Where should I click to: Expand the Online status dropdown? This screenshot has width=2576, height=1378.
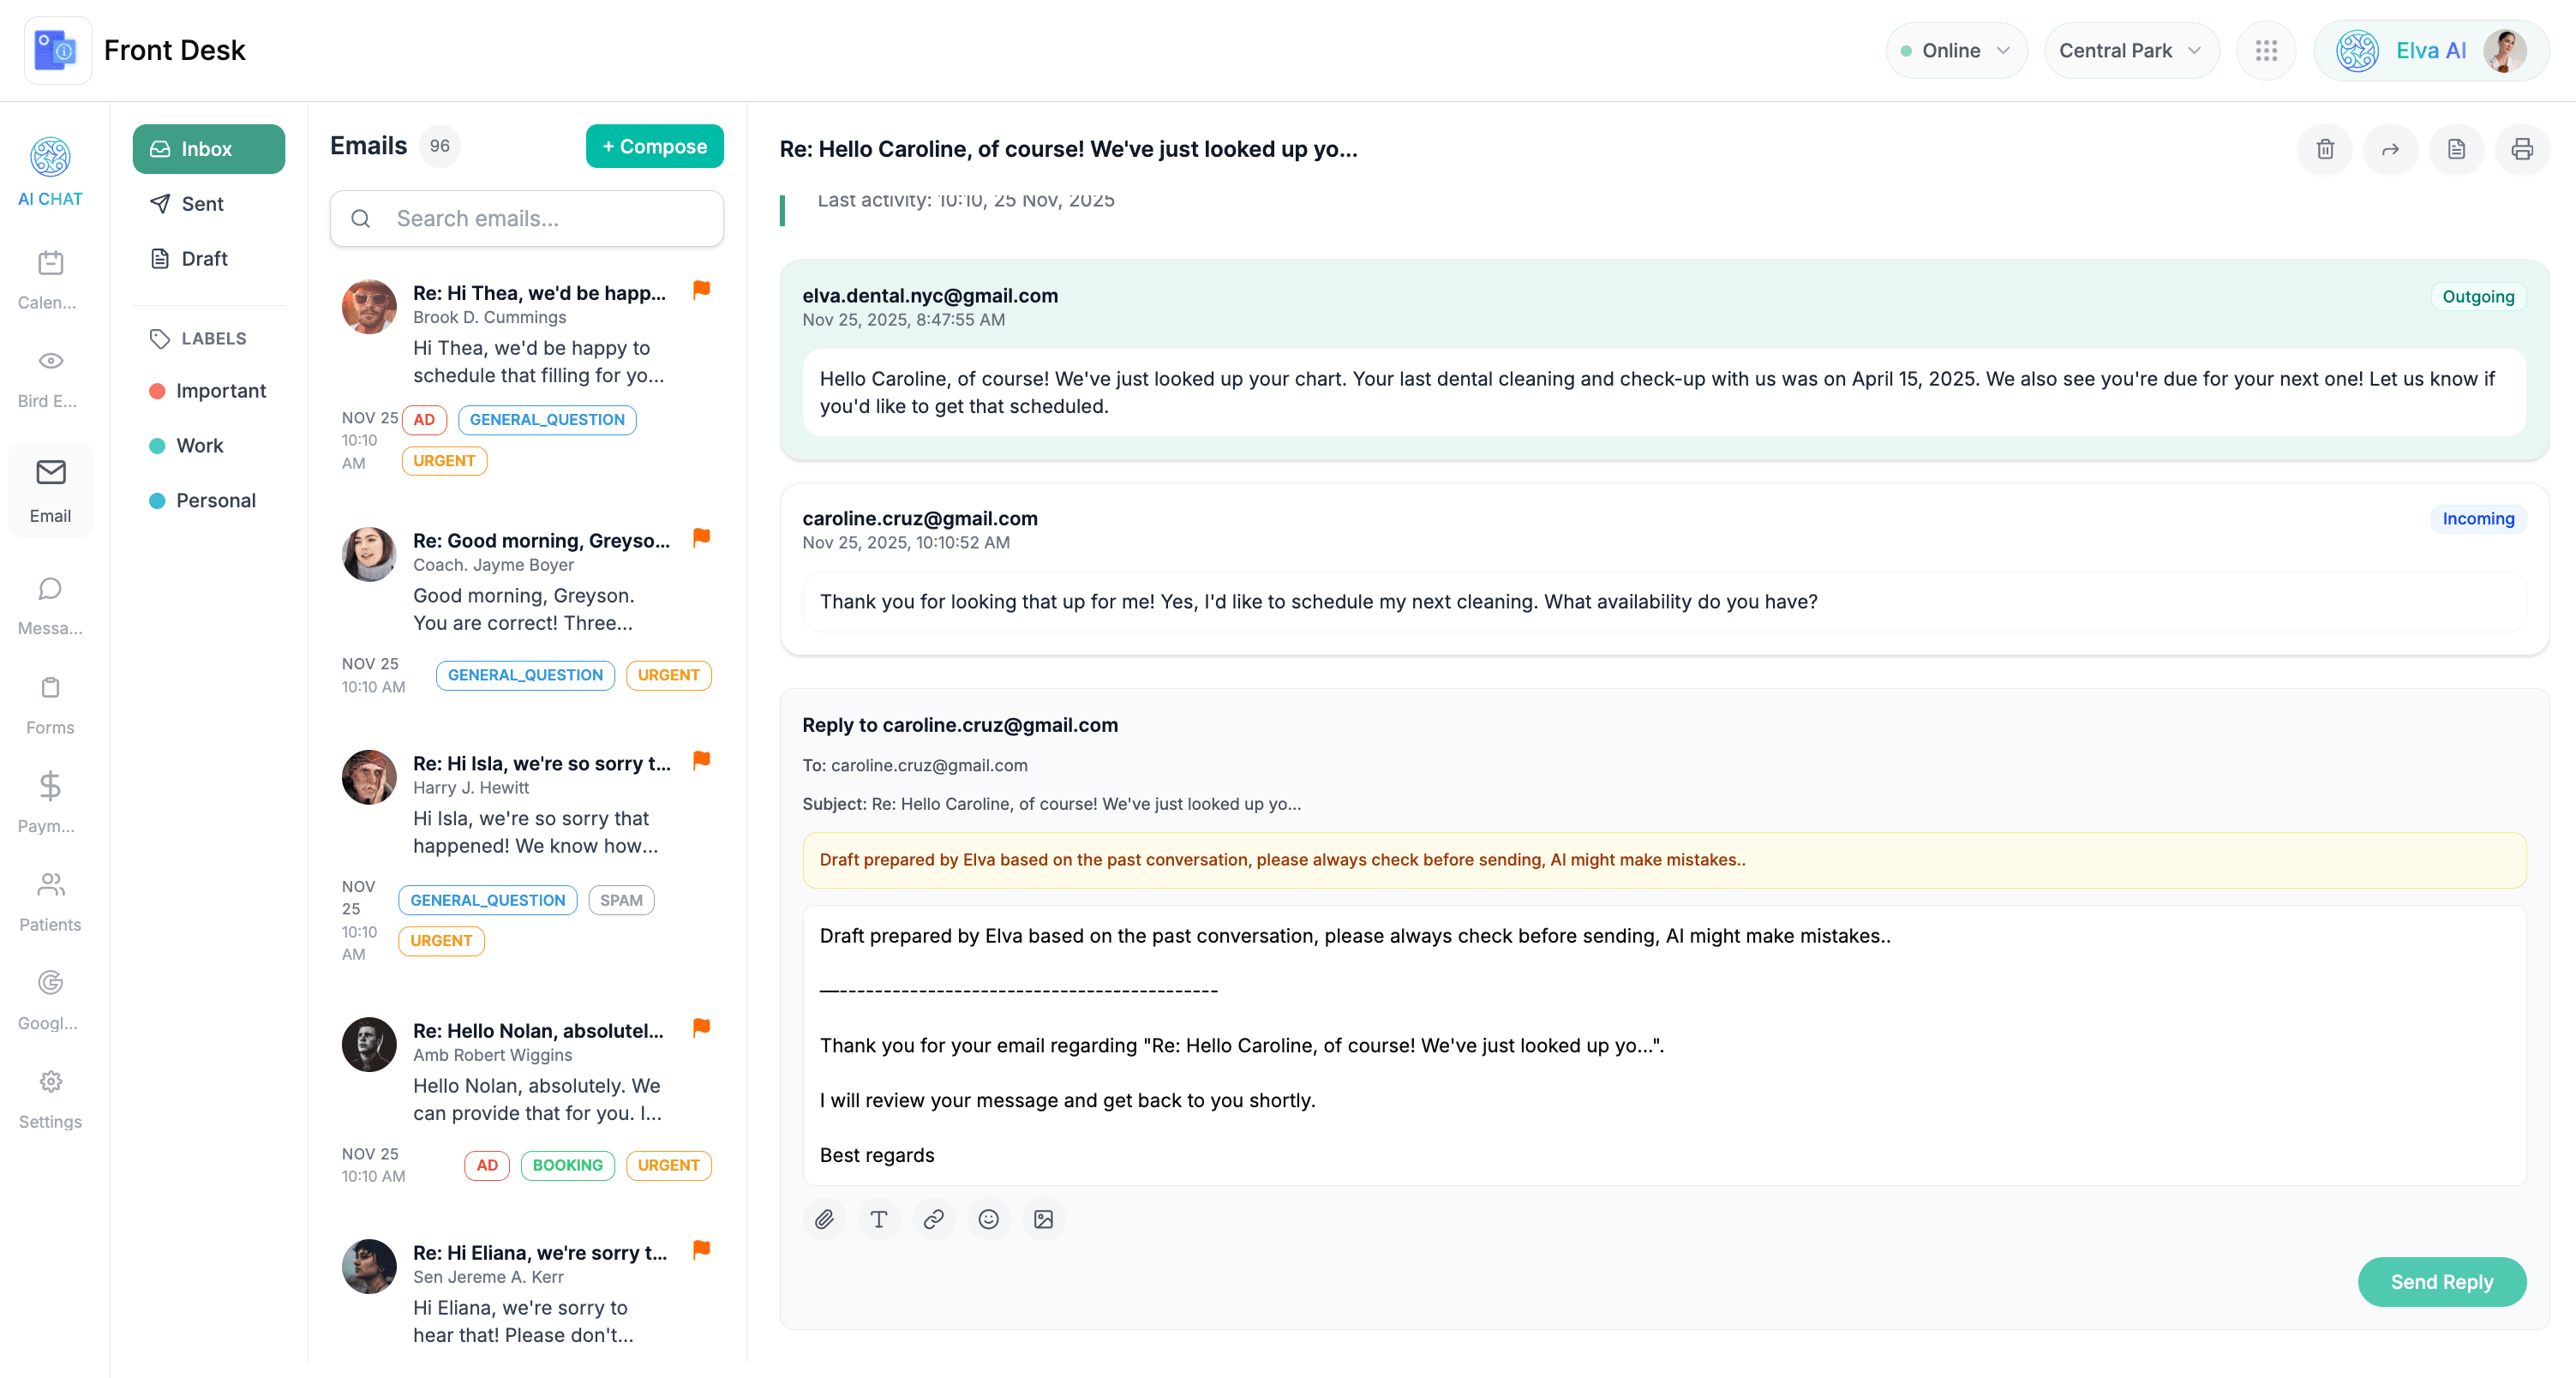(1956, 50)
